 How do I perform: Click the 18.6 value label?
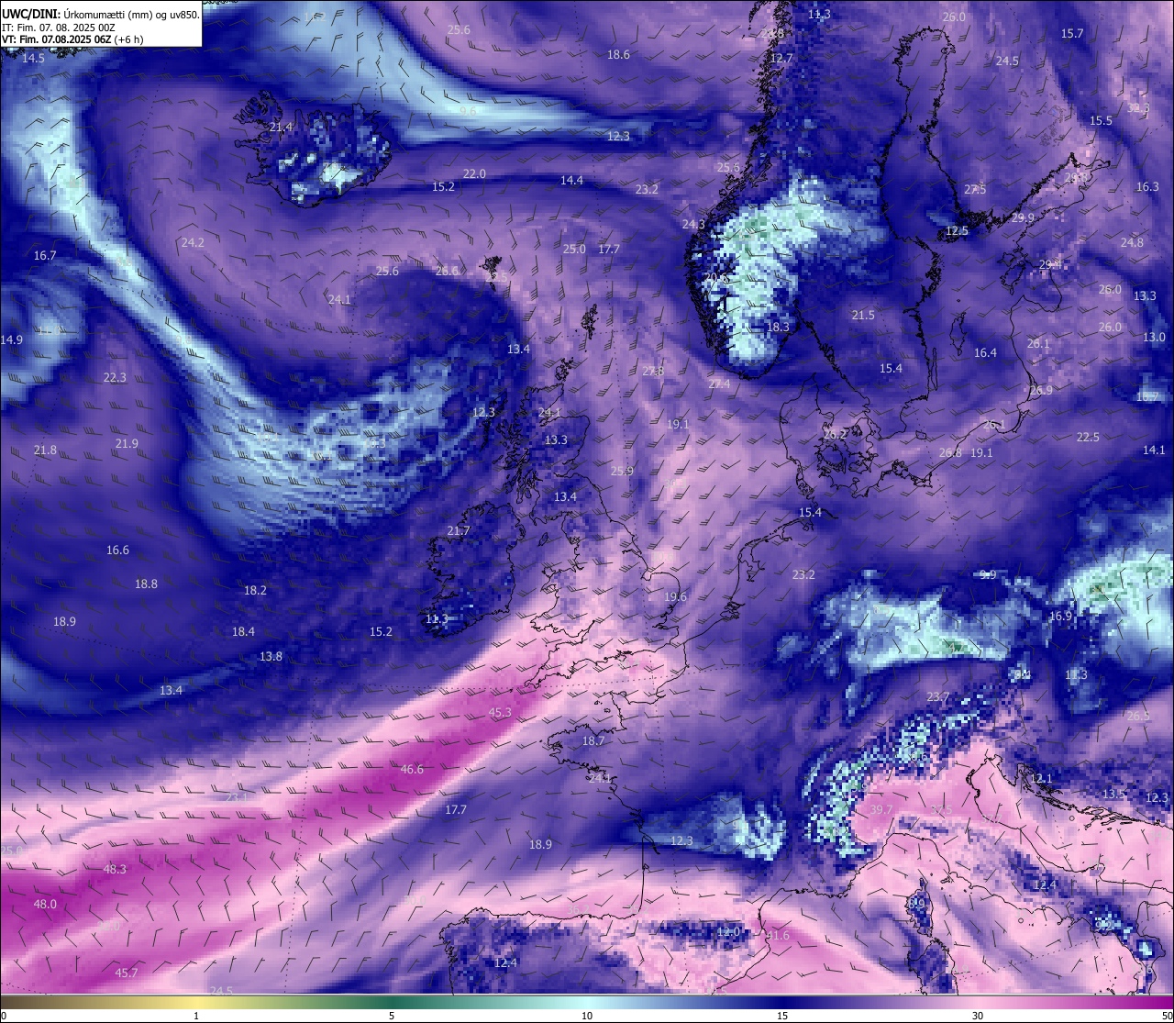tap(618, 54)
